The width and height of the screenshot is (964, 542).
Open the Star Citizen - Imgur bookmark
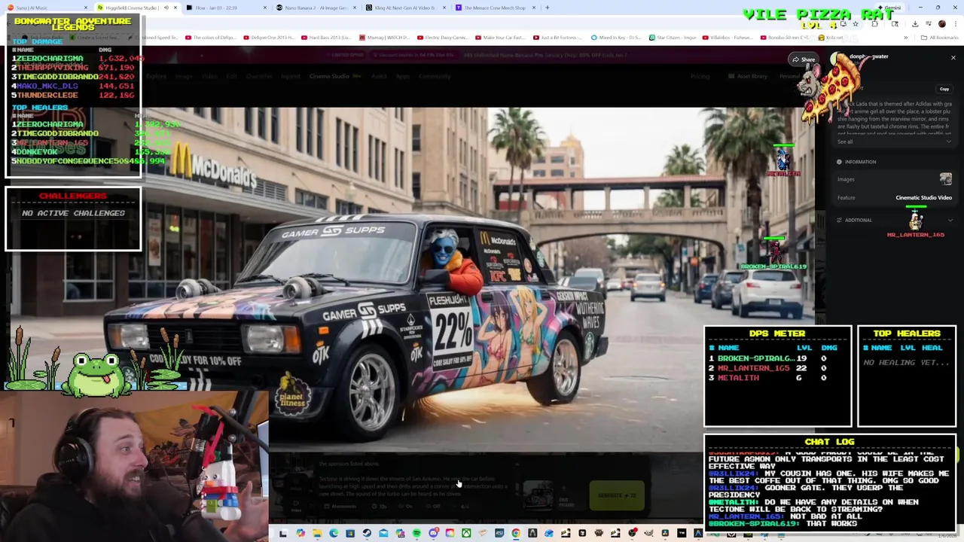coord(674,37)
